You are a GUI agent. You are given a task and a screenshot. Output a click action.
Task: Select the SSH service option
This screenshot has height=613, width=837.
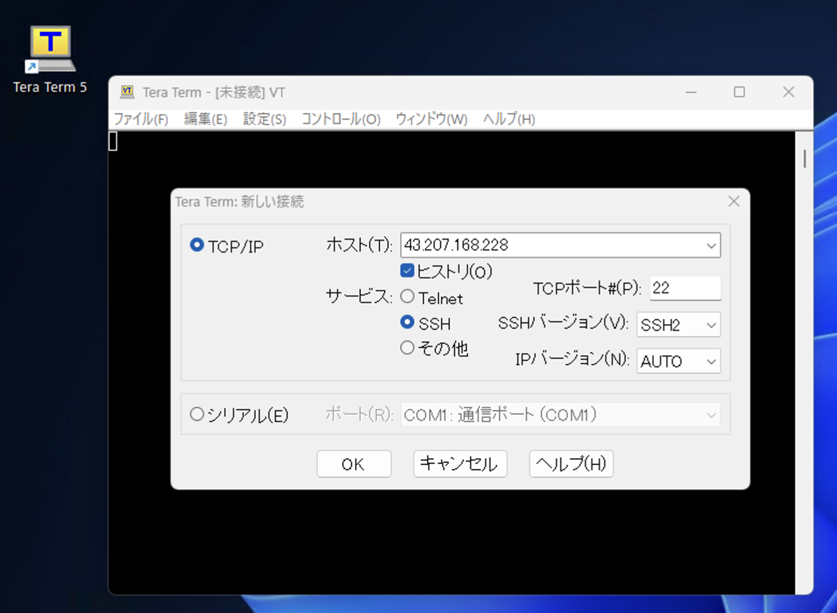(x=408, y=323)
